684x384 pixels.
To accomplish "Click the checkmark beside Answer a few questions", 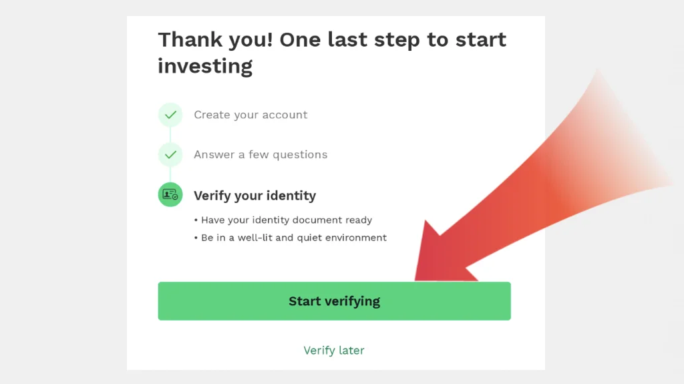I will pos(170,155).
